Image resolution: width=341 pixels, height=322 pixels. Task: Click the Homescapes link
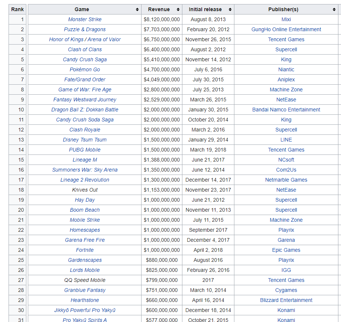click(85, 230)
